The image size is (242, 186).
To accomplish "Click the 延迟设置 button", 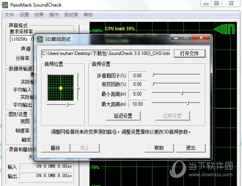I will (x=123, y=116).
